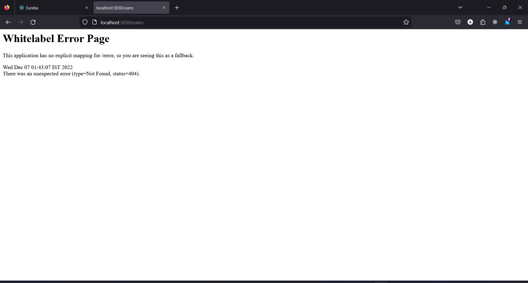Open the Extensions puzzle icon
The width and height of the screenshot is (528, 283).
483,22
